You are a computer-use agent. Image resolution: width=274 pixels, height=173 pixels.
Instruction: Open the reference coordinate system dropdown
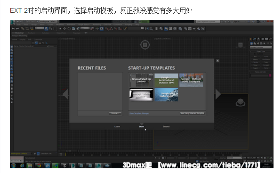coord(85,28)
